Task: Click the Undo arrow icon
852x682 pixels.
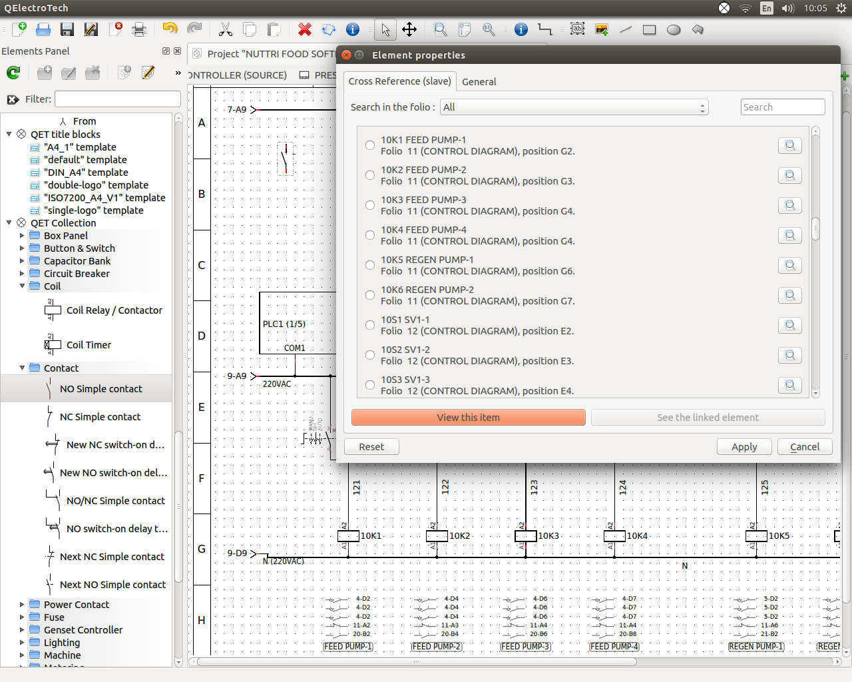Action: pyautogui.click(x=170, y=29)
